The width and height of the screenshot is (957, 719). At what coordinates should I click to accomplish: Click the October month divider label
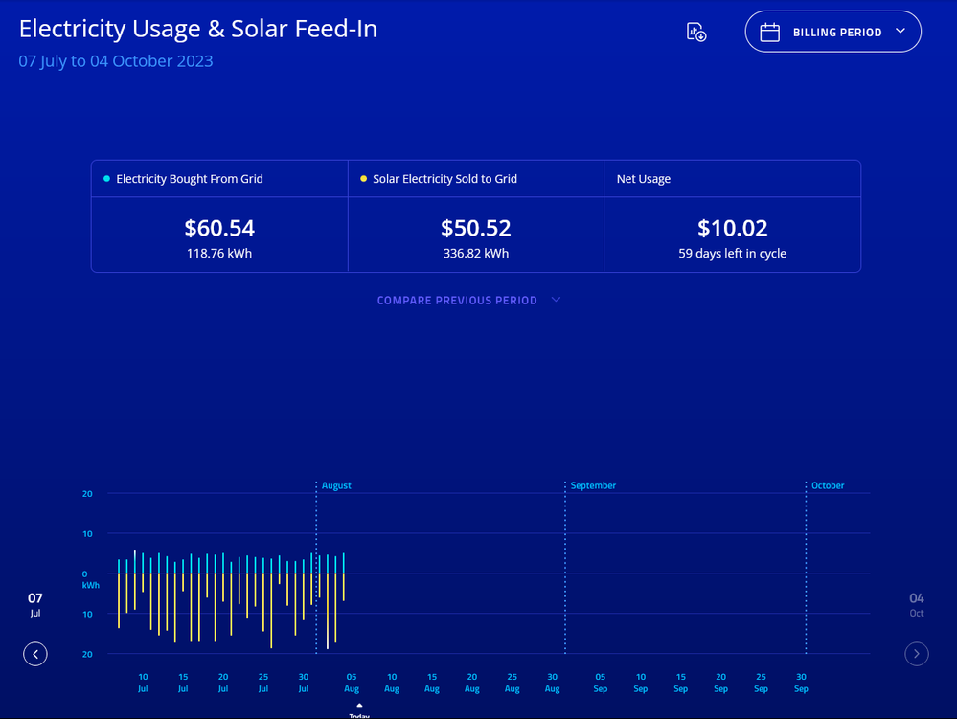828,485
